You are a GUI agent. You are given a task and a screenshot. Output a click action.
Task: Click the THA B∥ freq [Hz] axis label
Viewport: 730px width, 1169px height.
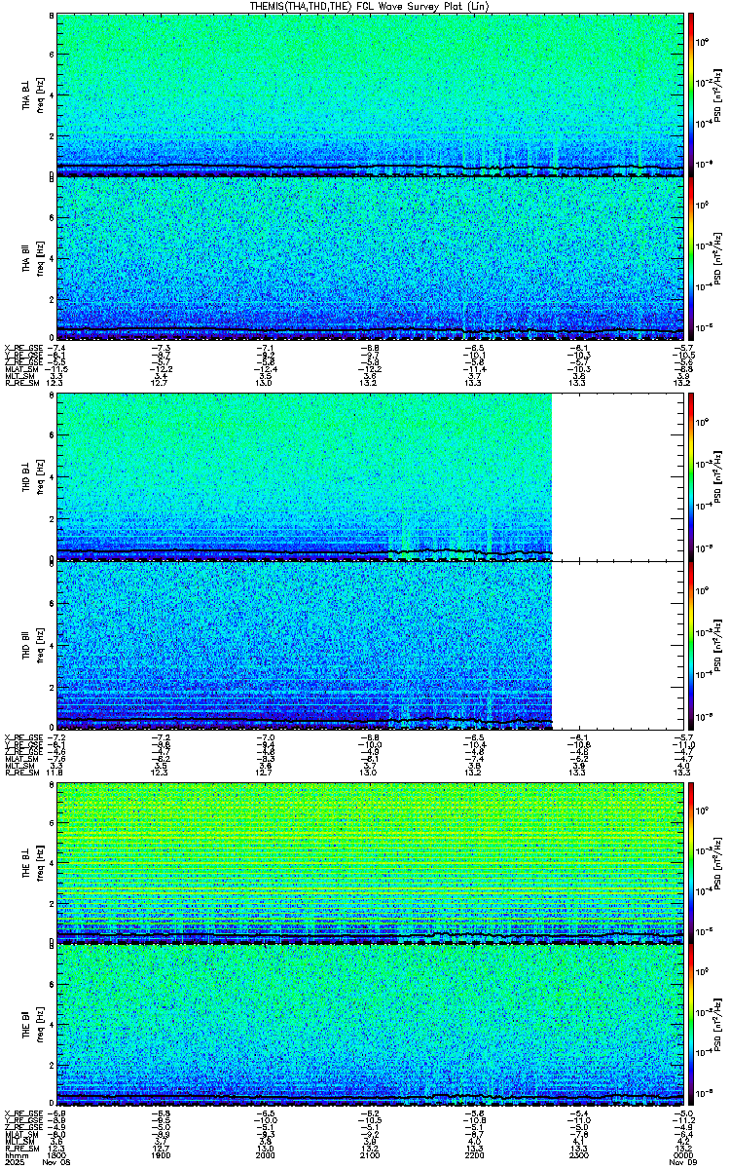[x=39, y=258]
